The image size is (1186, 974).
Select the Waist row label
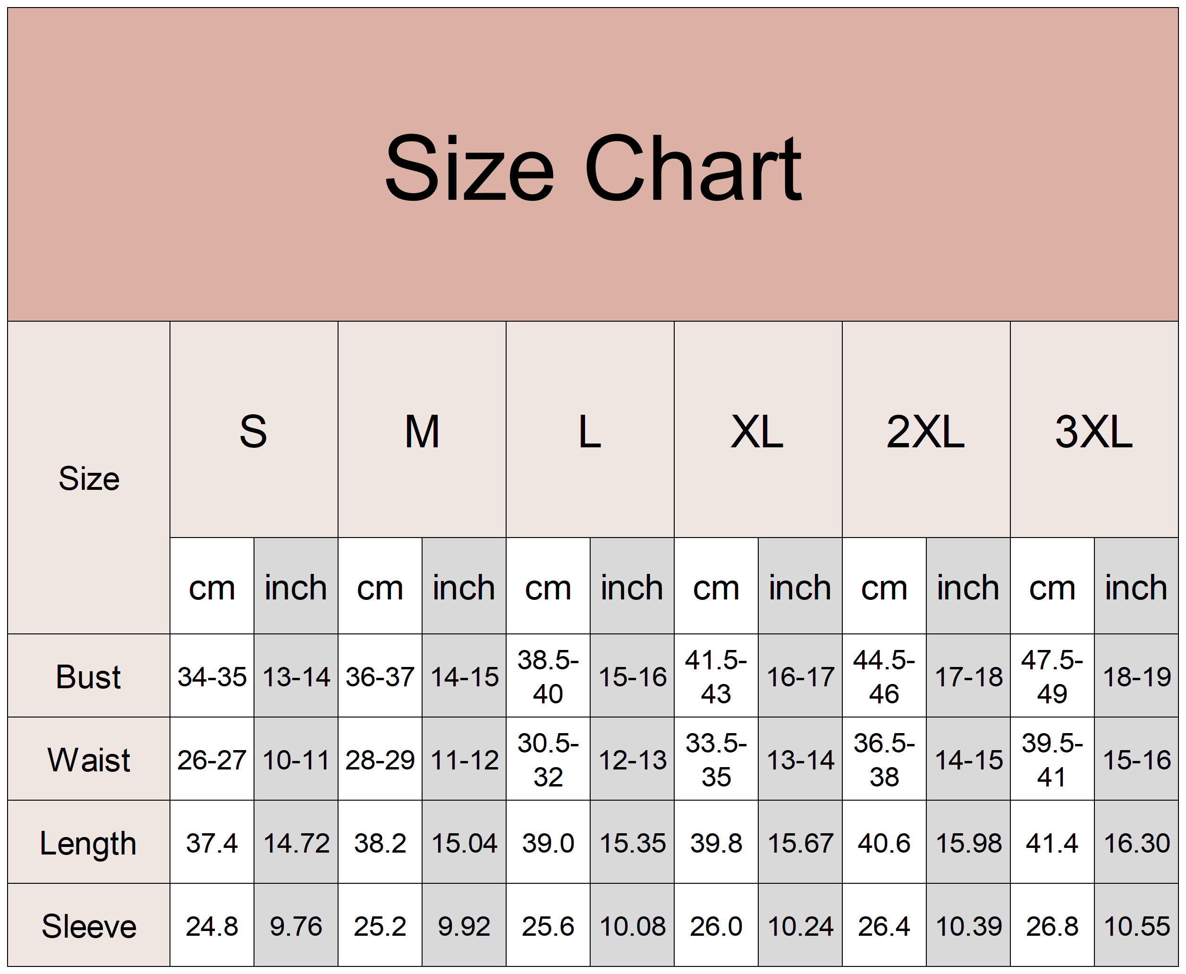pyautogui.click(x=89, y=759)
